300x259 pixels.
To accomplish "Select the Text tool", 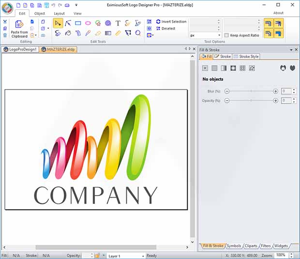I will pyautogui.click(x=118, y=23).
